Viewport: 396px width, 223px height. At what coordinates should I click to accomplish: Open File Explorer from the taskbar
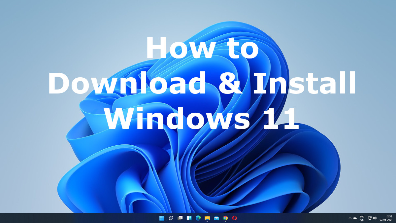tap(207, 218)
